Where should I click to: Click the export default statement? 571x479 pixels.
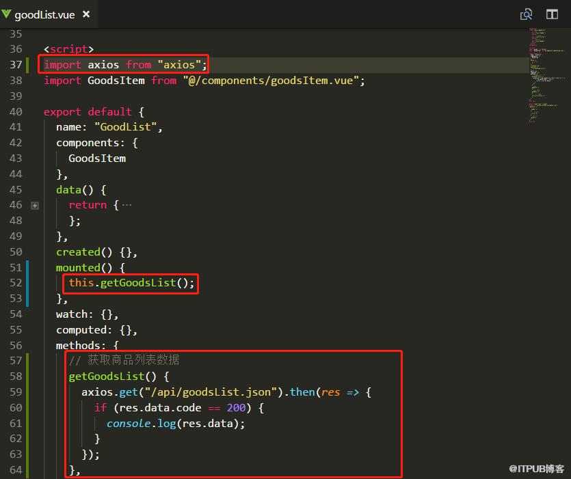pyautogui.click(x=88, y=112)
